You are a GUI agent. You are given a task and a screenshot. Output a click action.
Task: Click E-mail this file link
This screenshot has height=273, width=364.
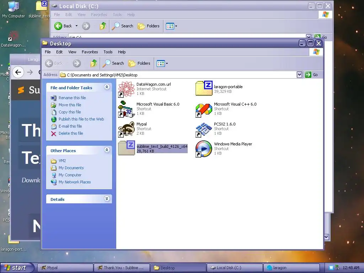pos(70,126)
